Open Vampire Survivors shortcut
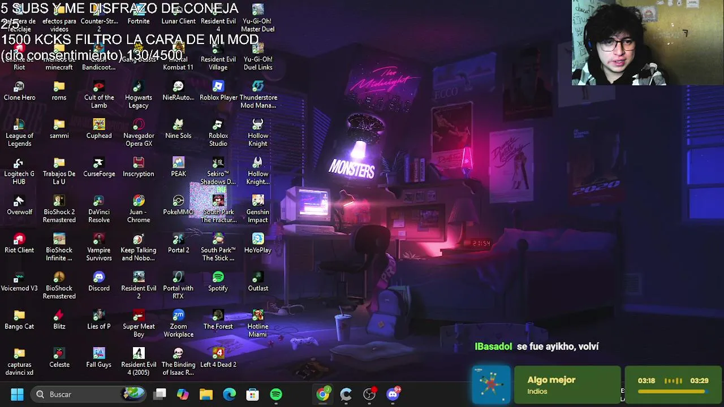The image size is (724, 407). coord(99,247)
